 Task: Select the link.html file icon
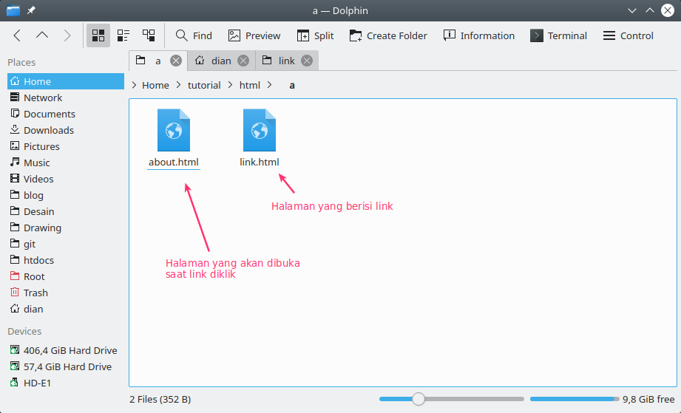pos(260,130)
